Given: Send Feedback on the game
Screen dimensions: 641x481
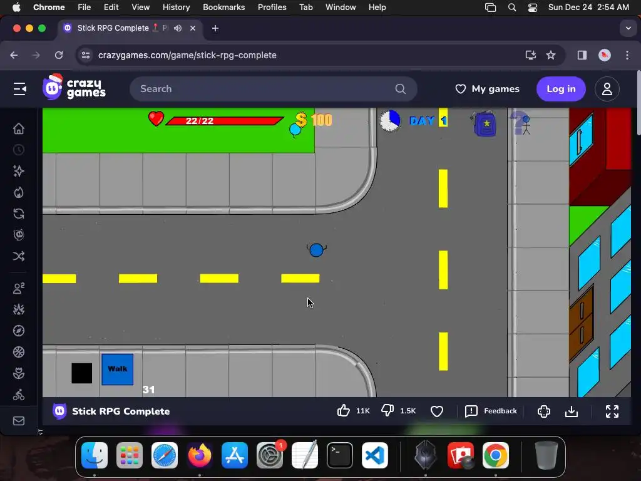Looking at the screenshot, I should point(491,411).
